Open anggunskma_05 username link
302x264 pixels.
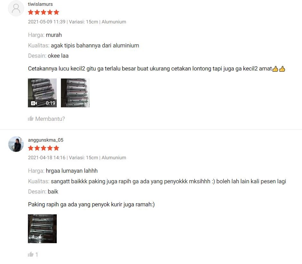point(46,140)
